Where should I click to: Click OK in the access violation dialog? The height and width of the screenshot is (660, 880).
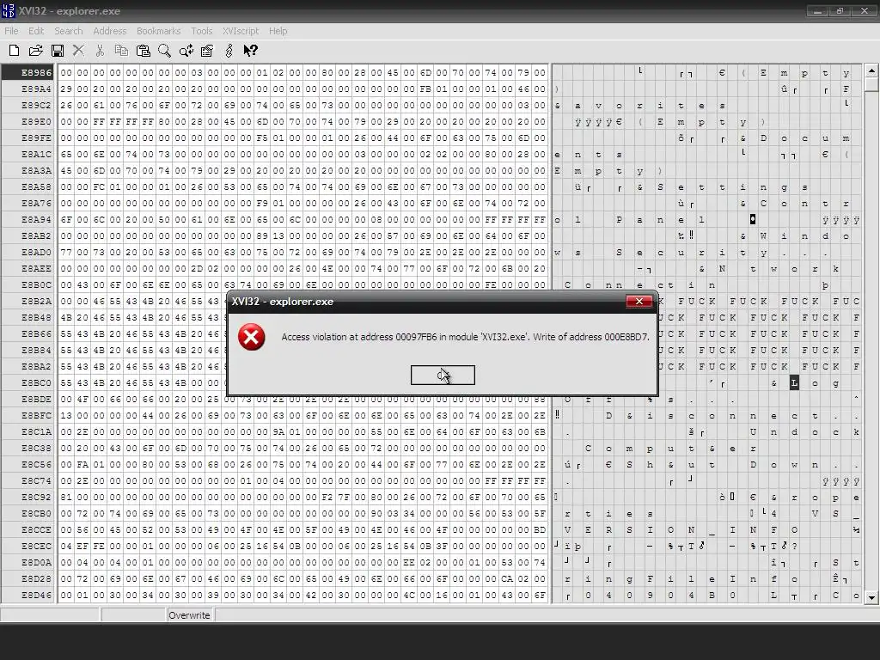443,375
